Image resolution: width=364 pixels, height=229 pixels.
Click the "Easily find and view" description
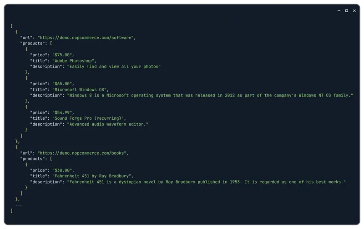pyautogui.click(x=114, y=66)
